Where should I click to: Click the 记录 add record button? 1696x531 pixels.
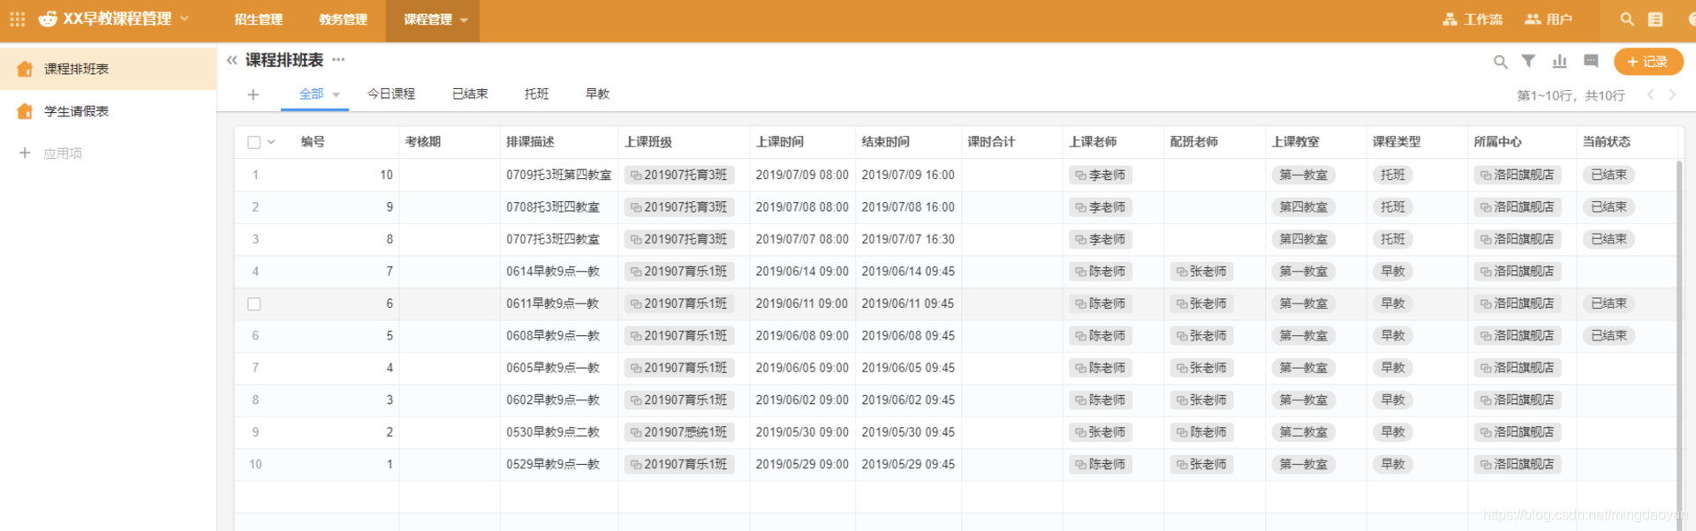pyautogui.click(x=1648, y=62)
